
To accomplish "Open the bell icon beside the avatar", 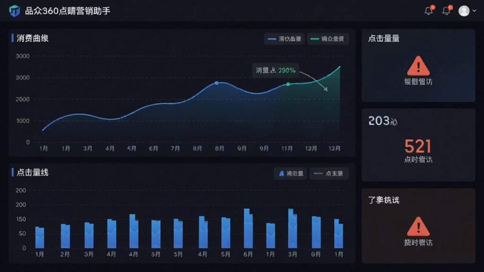I will click(x=446, y=10).
